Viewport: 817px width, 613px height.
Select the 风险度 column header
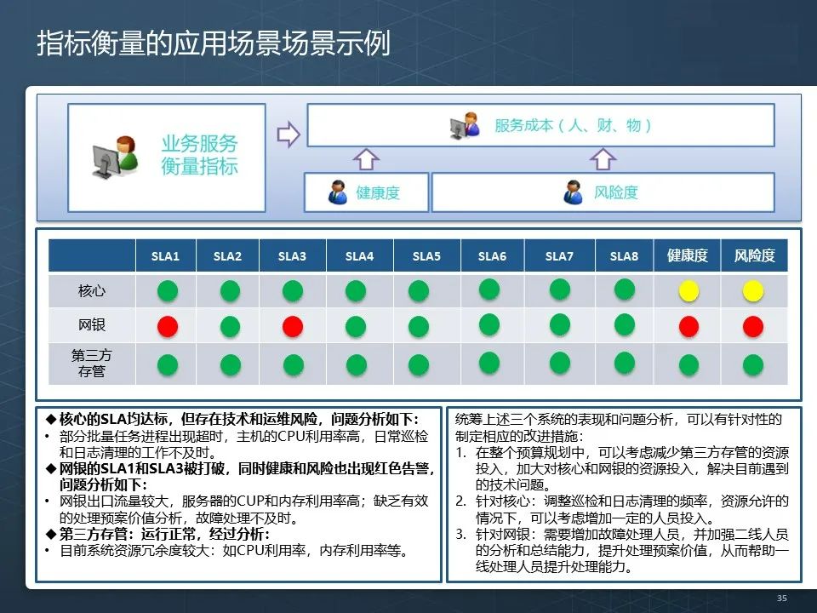tap(756, 255)
